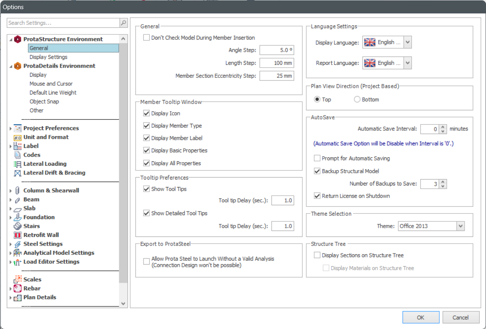Select Display Settings in the tree
486x329 pixels.
[48, 57]
